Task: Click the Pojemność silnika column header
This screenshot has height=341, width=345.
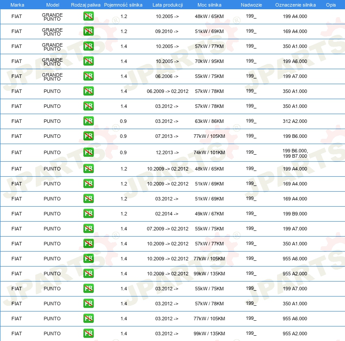Action: (x=123, y=5)
